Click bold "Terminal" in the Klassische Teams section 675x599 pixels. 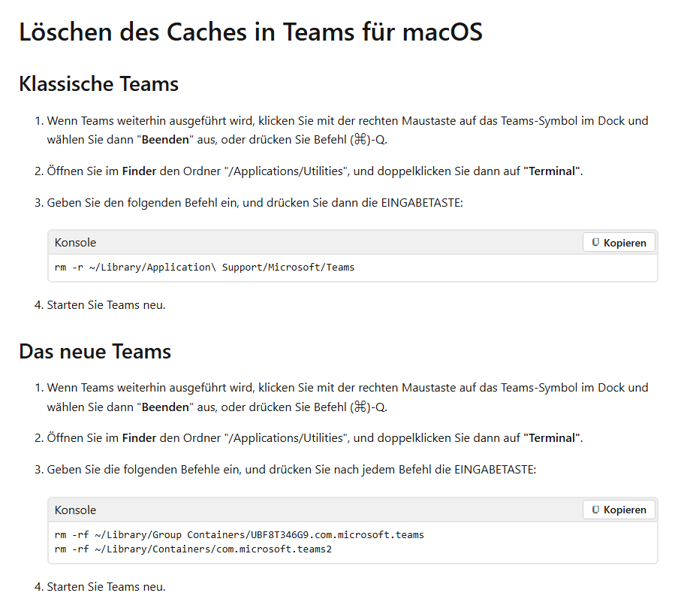pyautogui.click(x=552, y=171)
